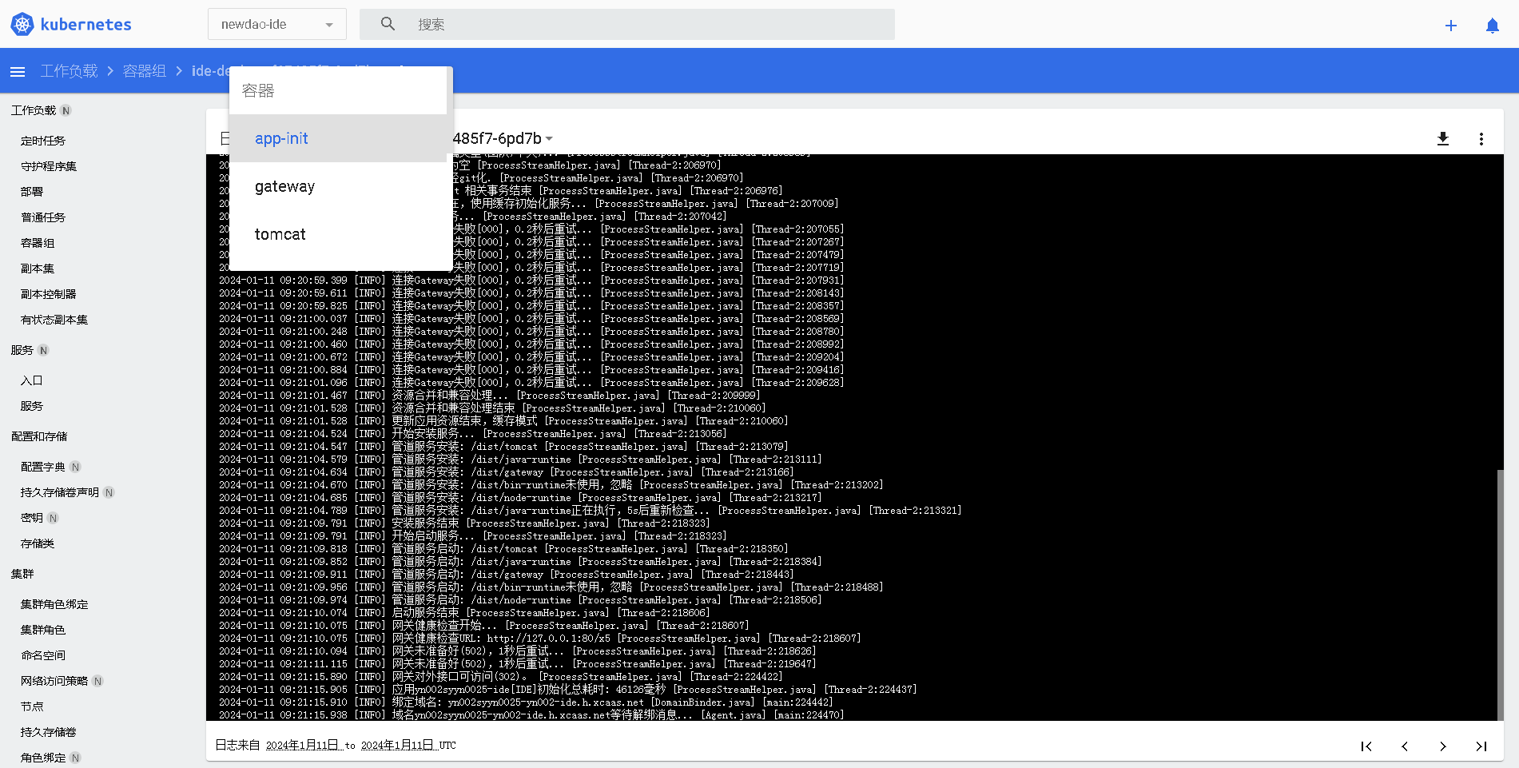Screen dimensions: 1519x768
Task: Open 持久存储卷声明 in sidebar
Action: tap(60, 492)
